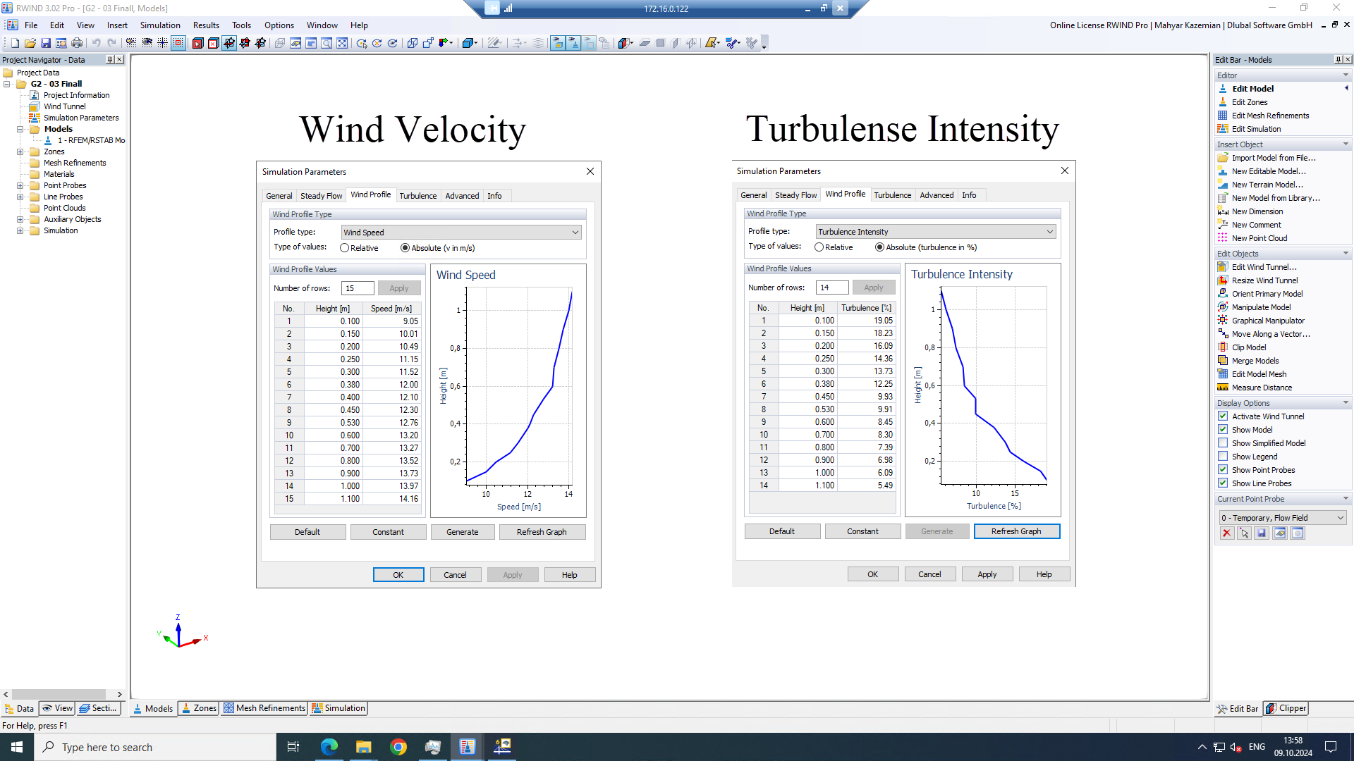
Task: Toggle Absolute radio button for wind speed
Action: point(406,248)
